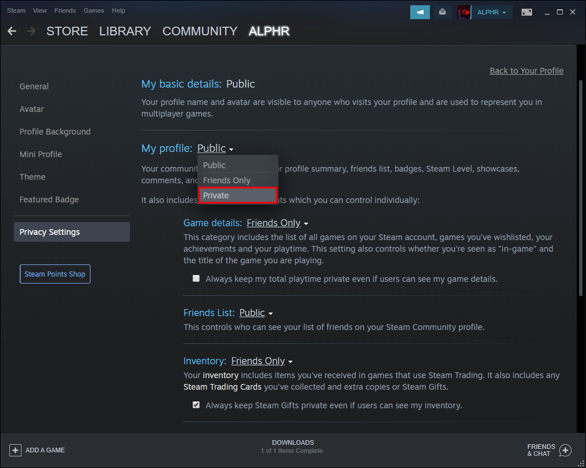Viewport: 586px width, 468px height.
Task: Open the ALPHR account dropdown
Action: click(x=491, y=12)
